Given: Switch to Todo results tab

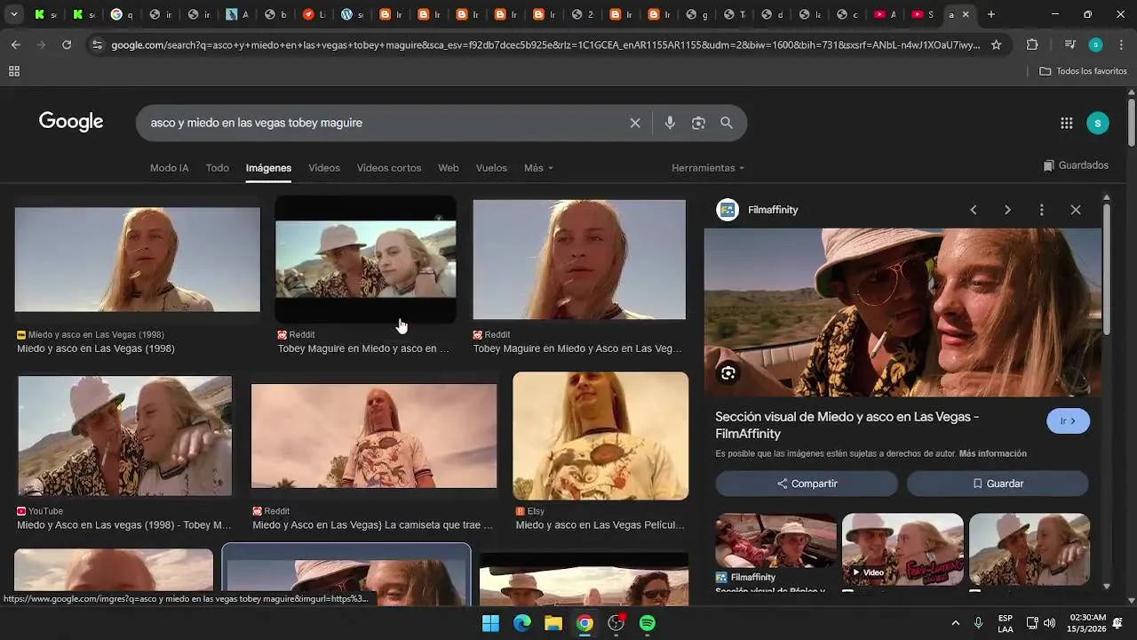Looking at the screenshot, I should tap(218, 168).
